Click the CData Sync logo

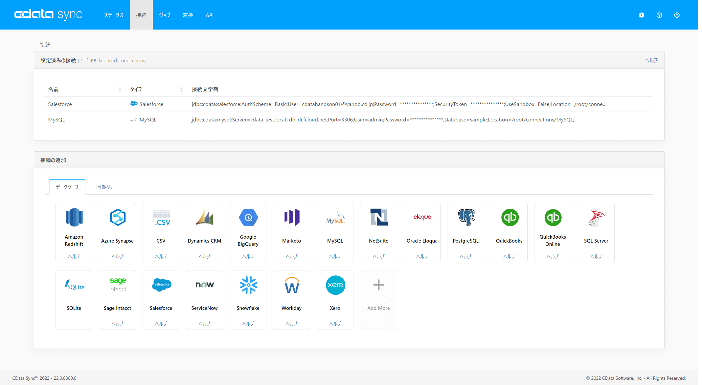(x=48, y=15)
